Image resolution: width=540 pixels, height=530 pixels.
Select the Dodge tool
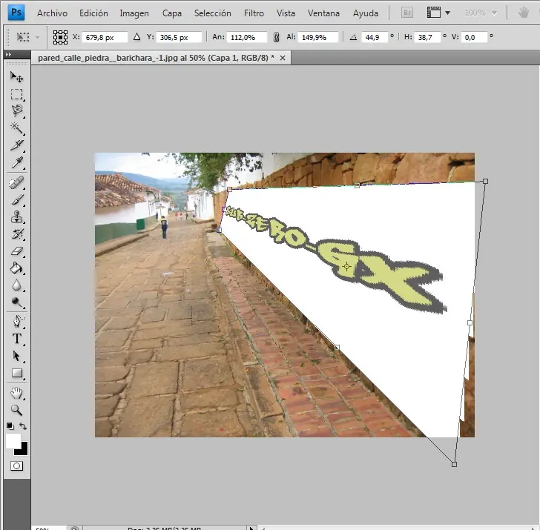[16, 302]
